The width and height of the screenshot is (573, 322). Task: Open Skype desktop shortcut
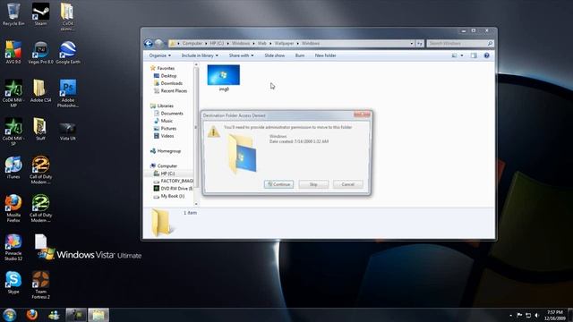pos(13,283)
